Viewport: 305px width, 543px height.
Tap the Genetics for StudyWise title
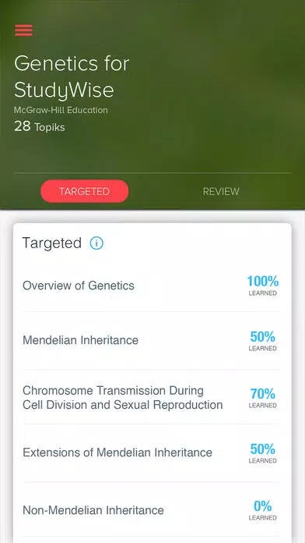tap(72, 77)
